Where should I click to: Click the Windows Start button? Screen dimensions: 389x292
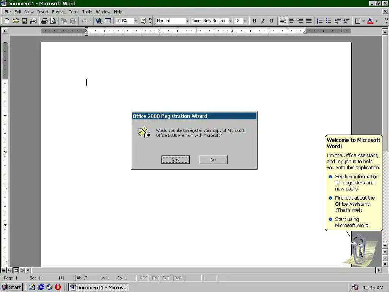coord(12,287)
